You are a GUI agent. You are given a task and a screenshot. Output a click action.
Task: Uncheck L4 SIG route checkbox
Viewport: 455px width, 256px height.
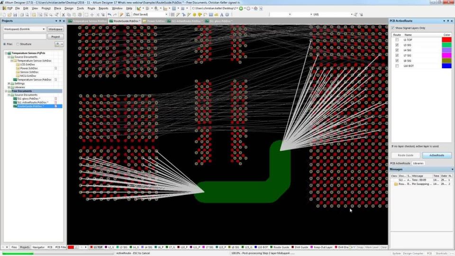click(397, 50)
